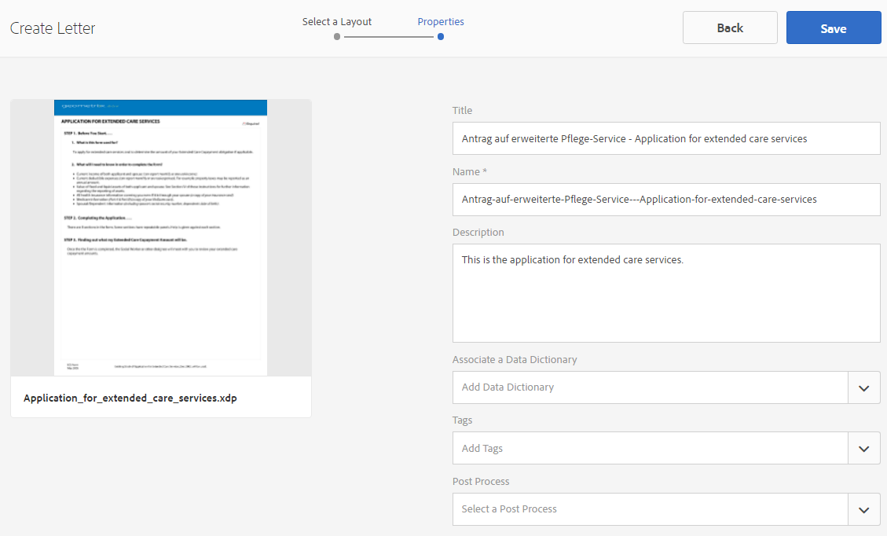Viewport: 887px width, 536px height.
Task: Open the Post Process dropdown chevron
Action: point(864,509)
